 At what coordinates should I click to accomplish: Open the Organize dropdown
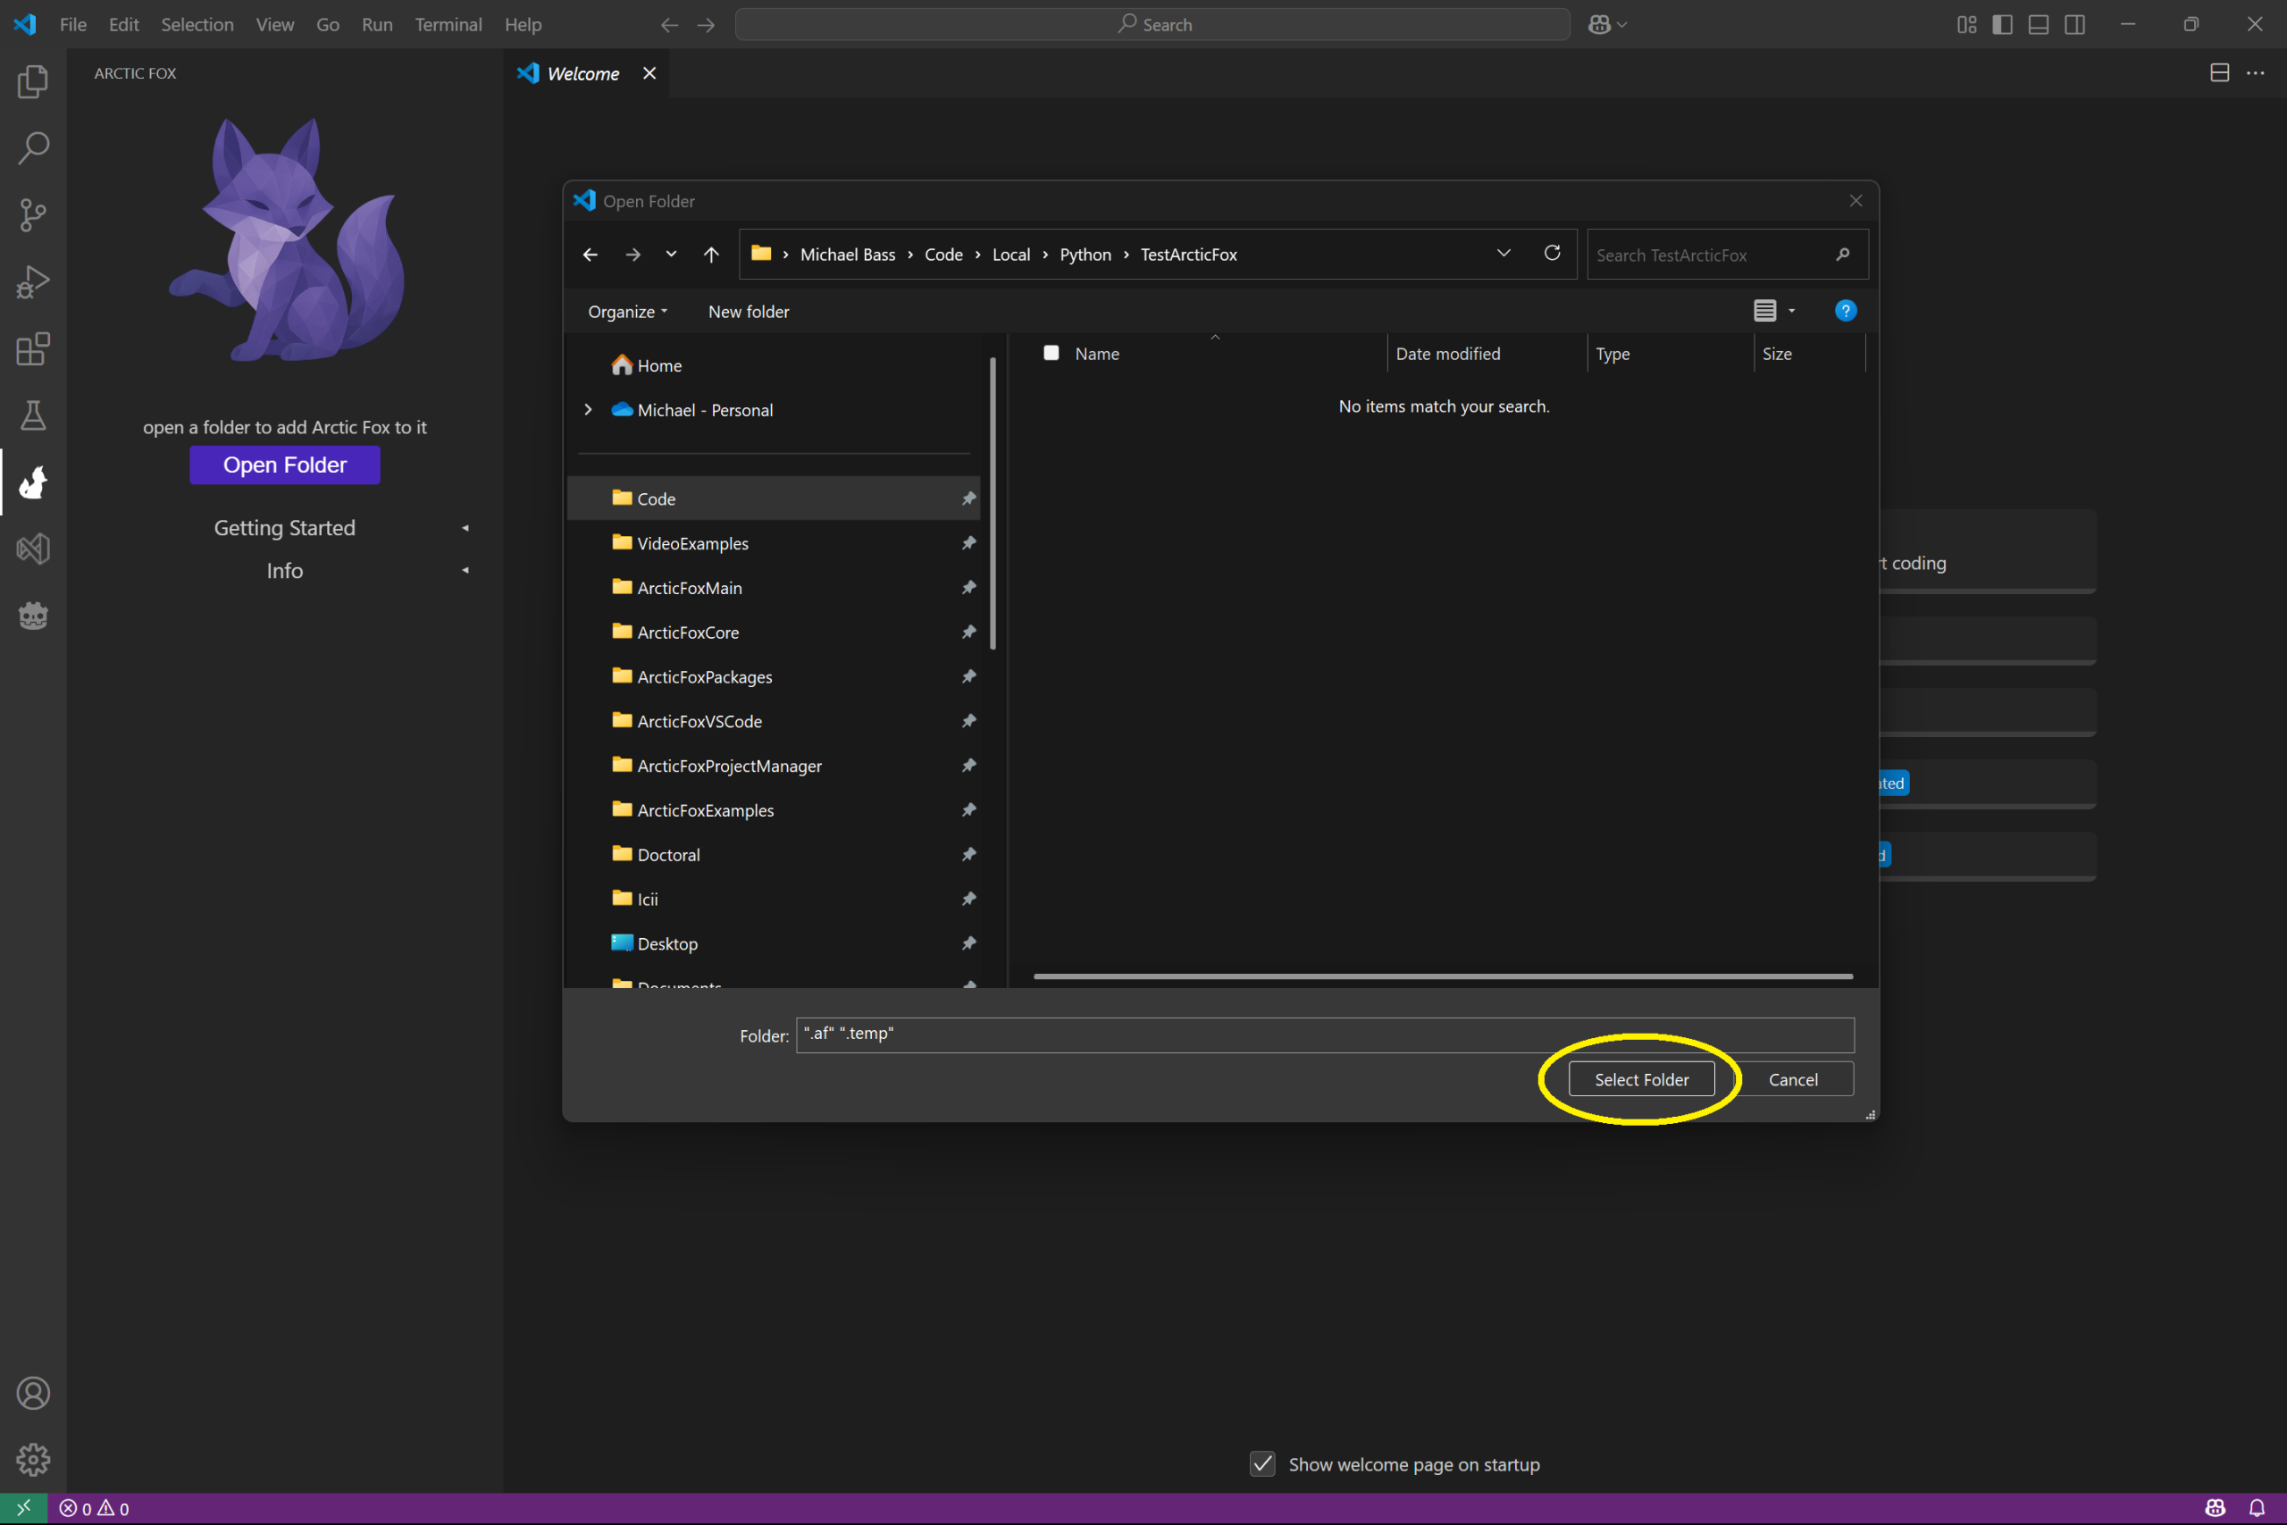click(627, 311)
